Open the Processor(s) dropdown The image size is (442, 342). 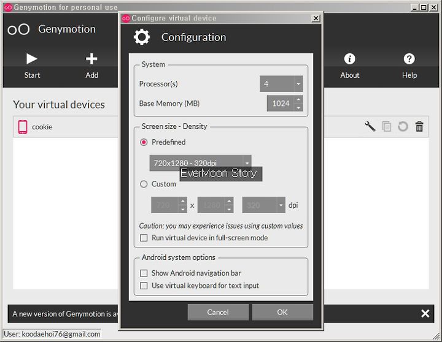[x=281, y=83]
